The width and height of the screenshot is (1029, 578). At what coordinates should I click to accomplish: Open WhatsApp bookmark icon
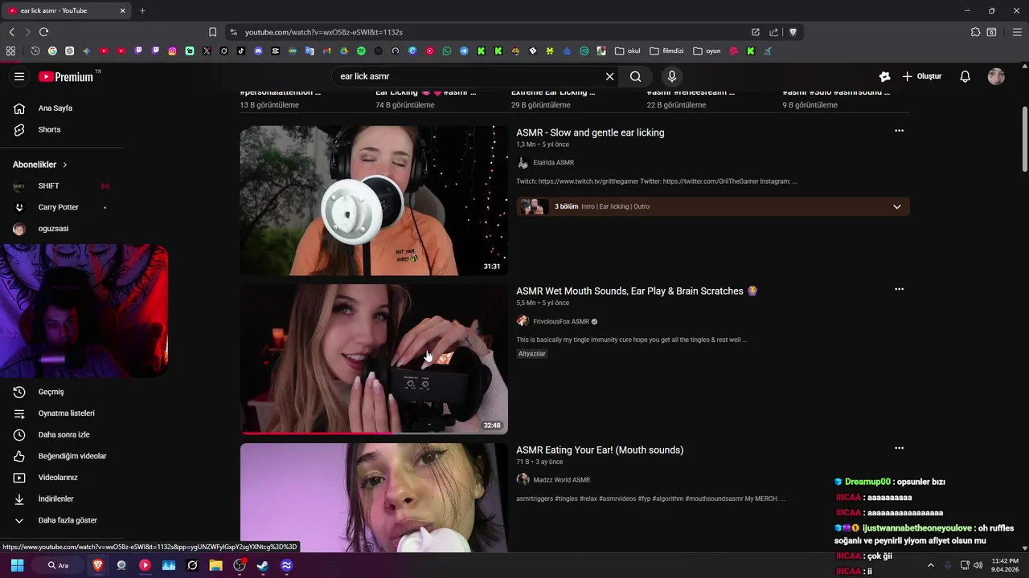point(447,51)
